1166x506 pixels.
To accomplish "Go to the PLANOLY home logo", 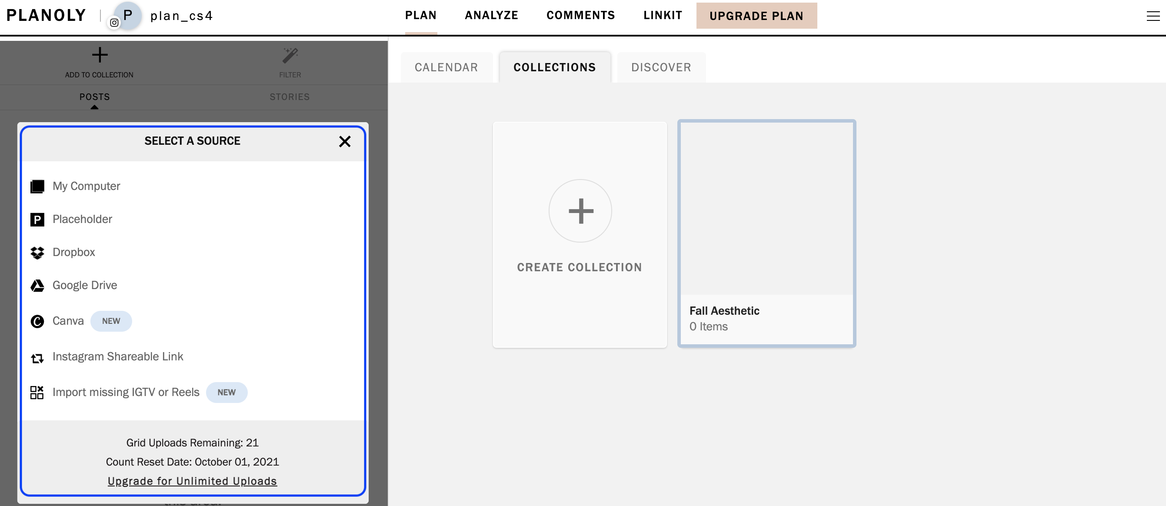I will pyautogui.click(x=46, y=15).
